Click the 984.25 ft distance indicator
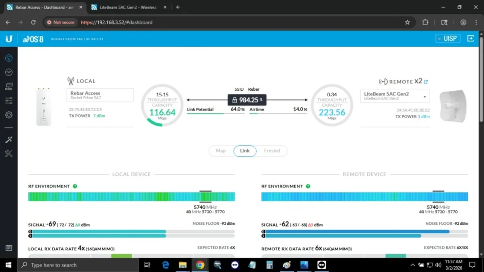Screen dimensions: 484x272 247,100
